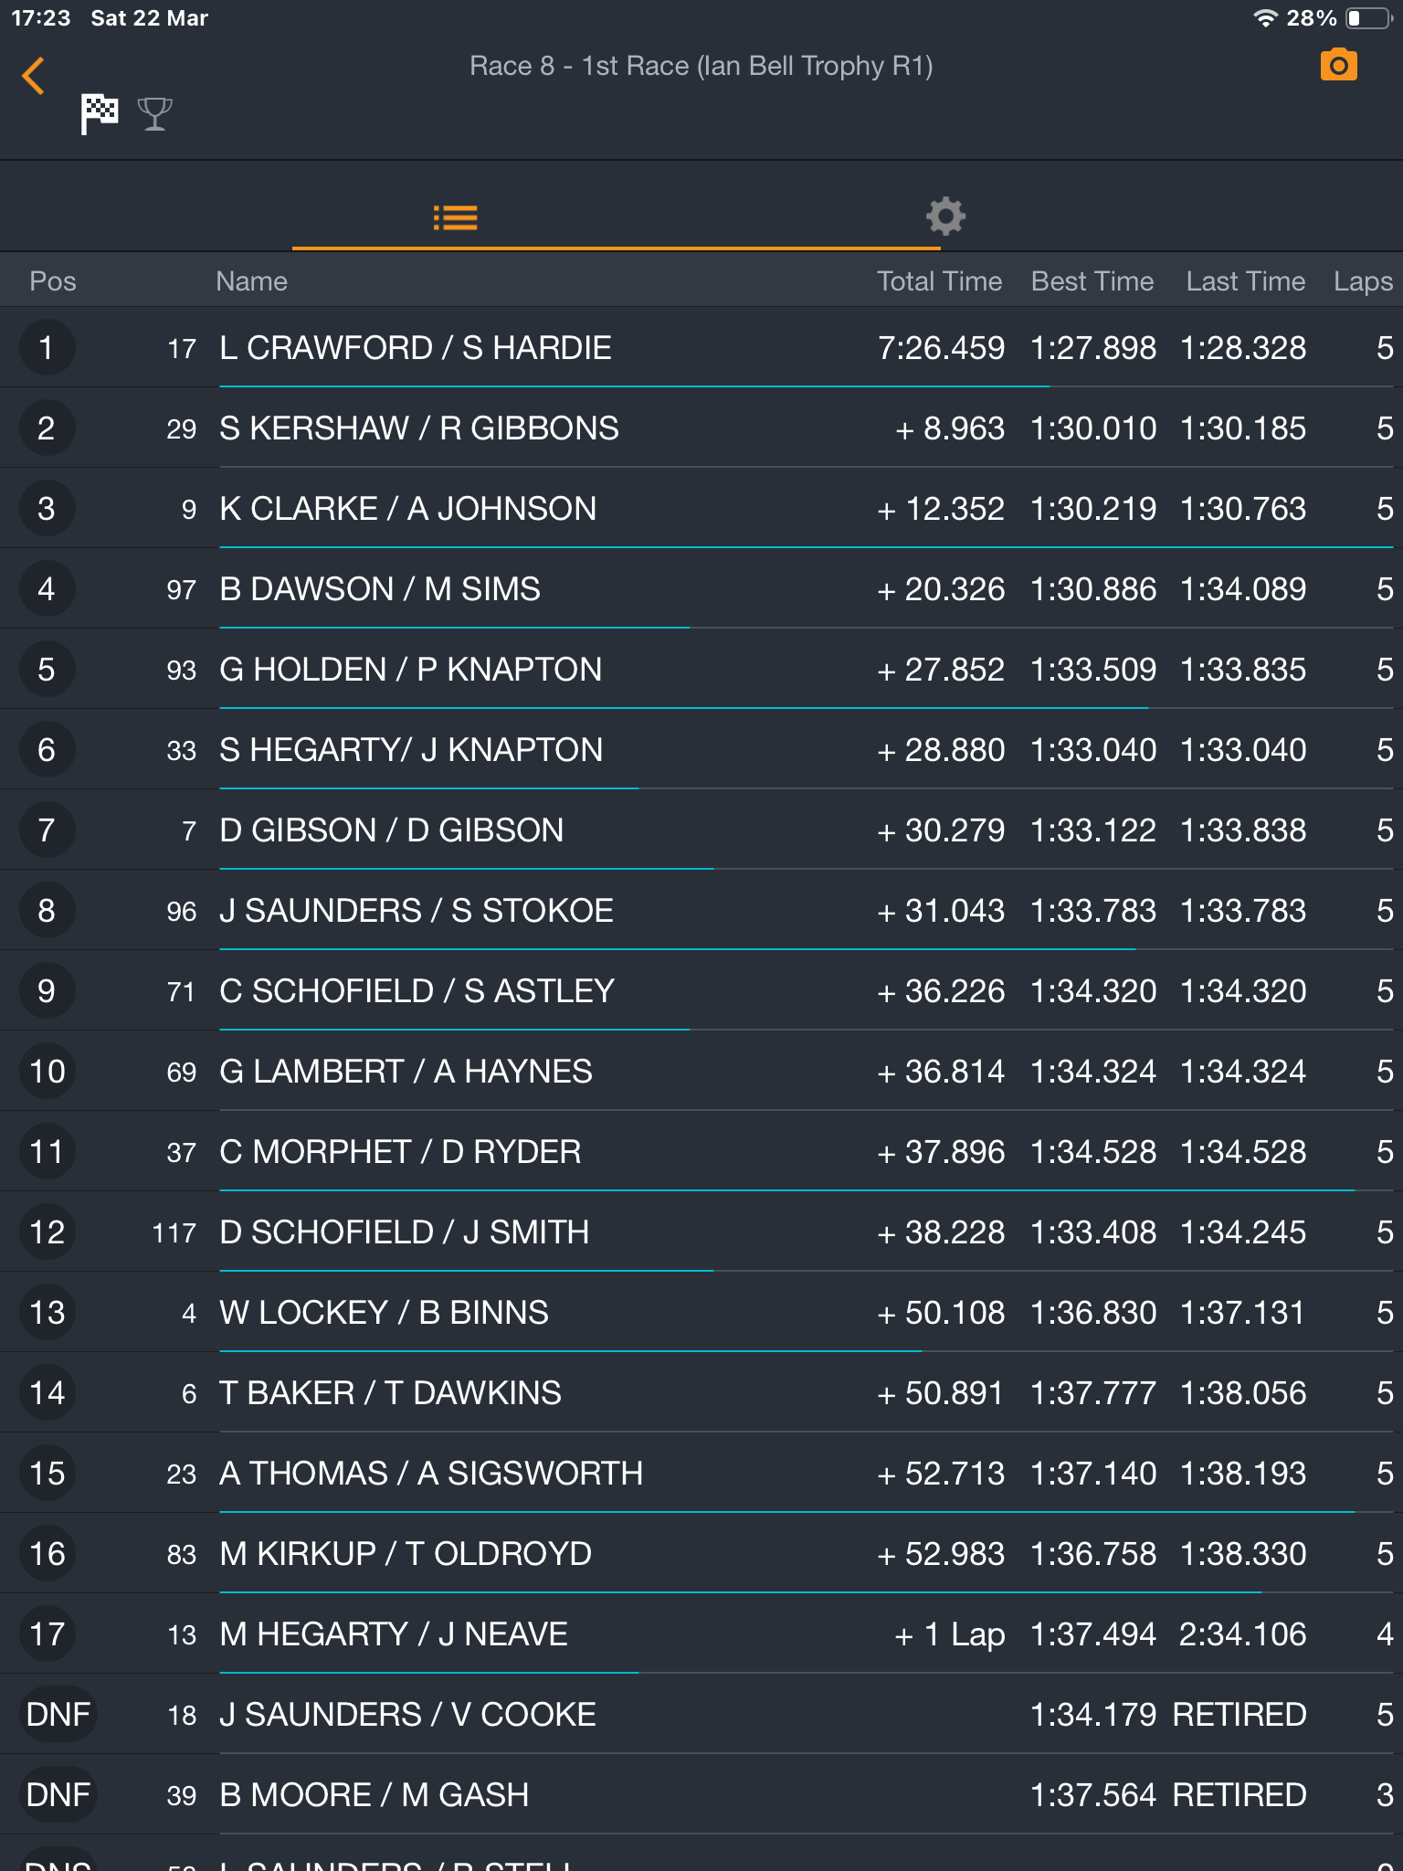Viewport: 1403px width, 1871px height.
Task: Tap the Best Time column header
Action: pos(1092,281)
